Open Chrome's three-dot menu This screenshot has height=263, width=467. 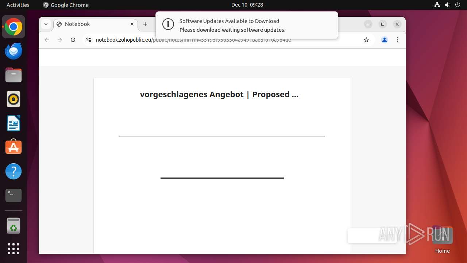398,40
